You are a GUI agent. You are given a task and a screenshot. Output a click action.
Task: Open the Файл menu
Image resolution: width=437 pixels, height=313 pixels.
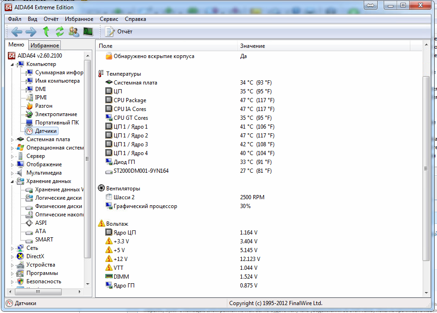pyautogui.click(x=14, y=19)
